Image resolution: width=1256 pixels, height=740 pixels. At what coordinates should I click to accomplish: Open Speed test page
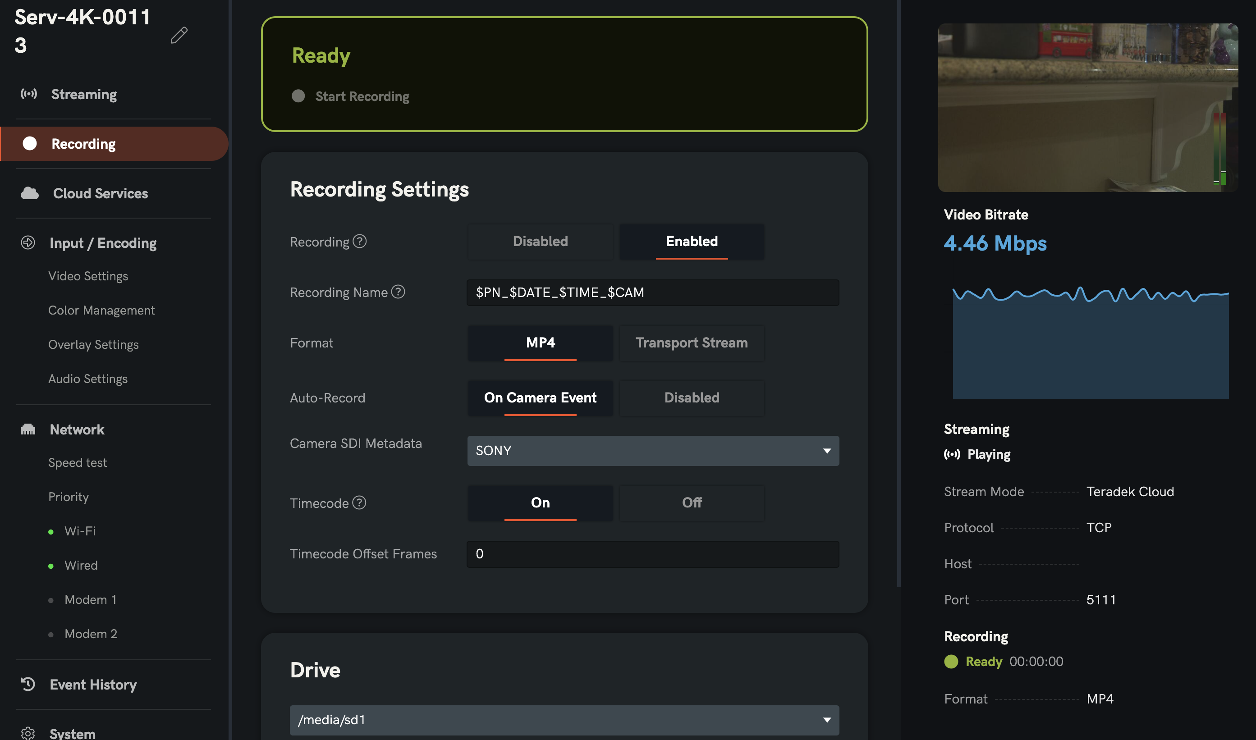[x=77, y=463]
